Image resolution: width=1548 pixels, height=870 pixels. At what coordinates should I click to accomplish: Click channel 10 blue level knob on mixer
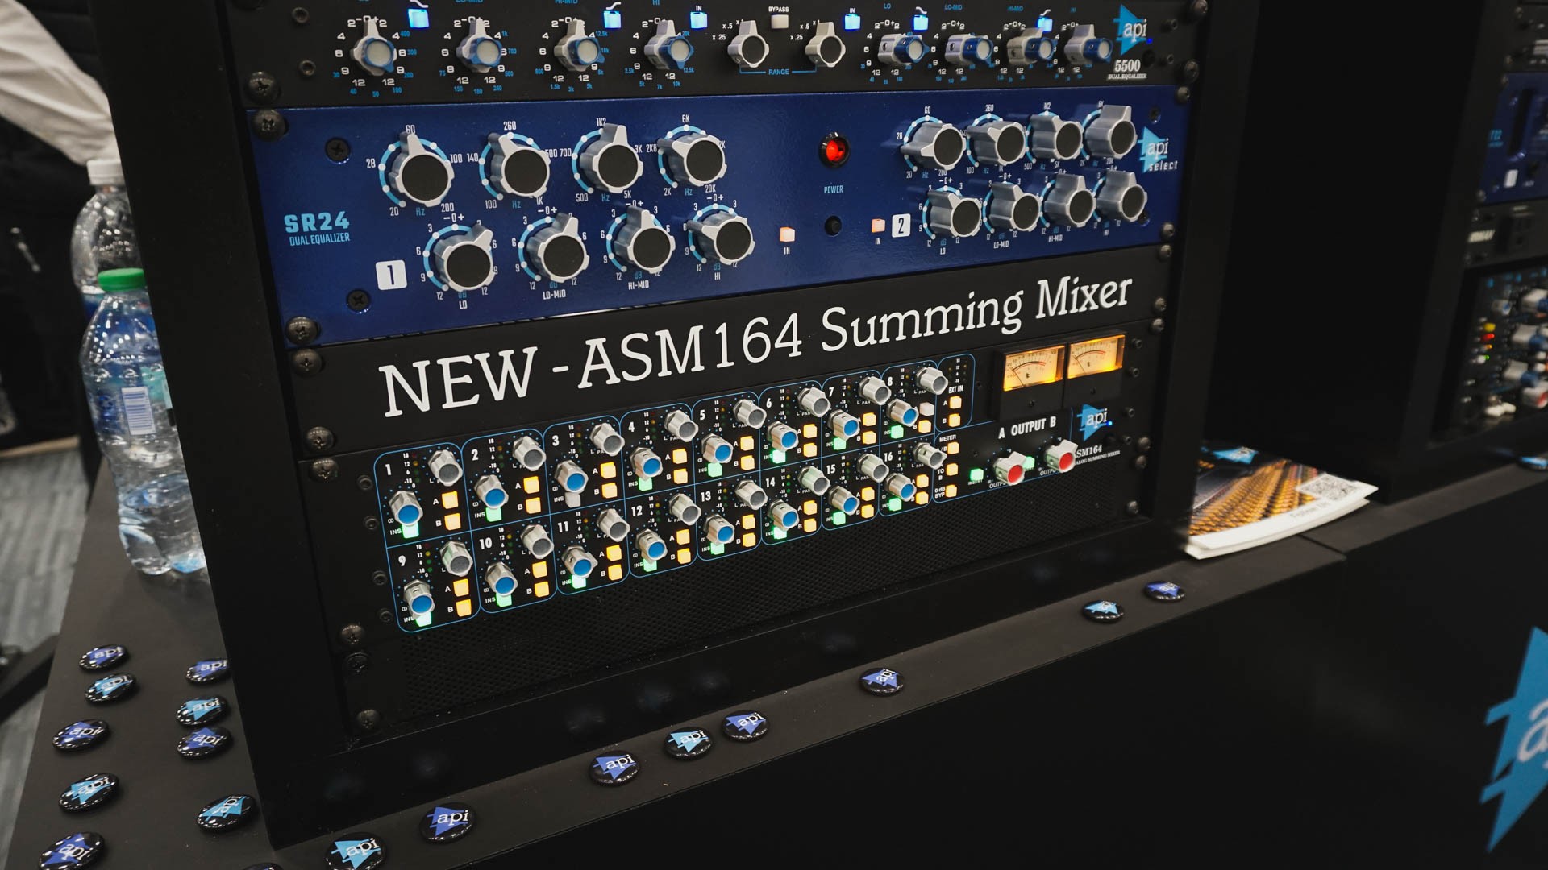click(500, 580)
